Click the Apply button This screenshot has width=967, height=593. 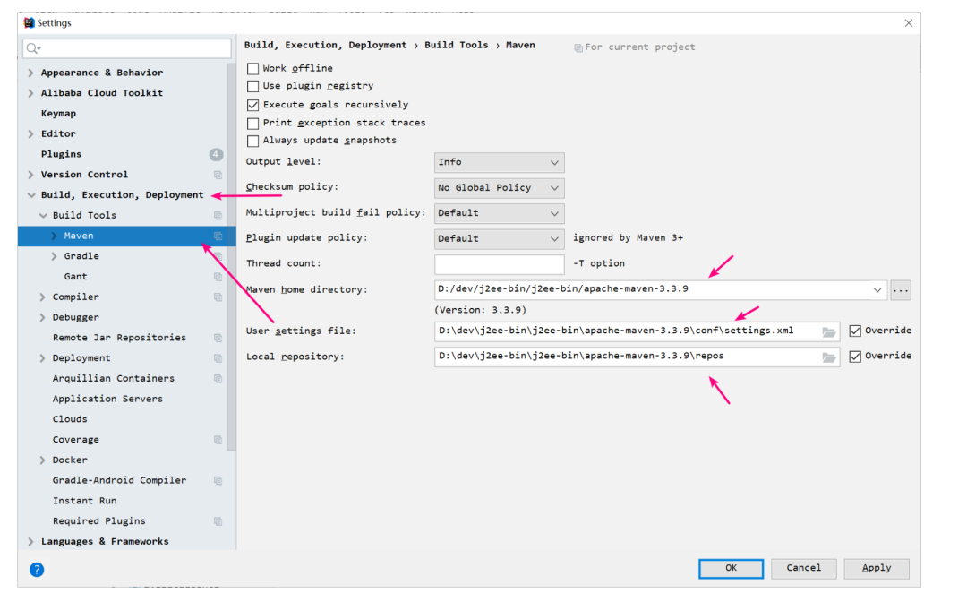tap(877, 568)
